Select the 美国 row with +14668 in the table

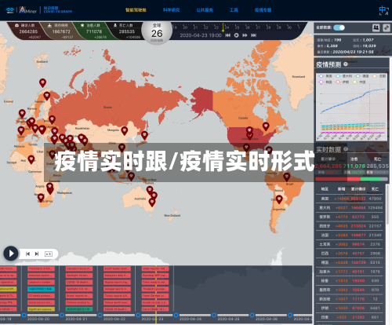[x=350, y=199]
